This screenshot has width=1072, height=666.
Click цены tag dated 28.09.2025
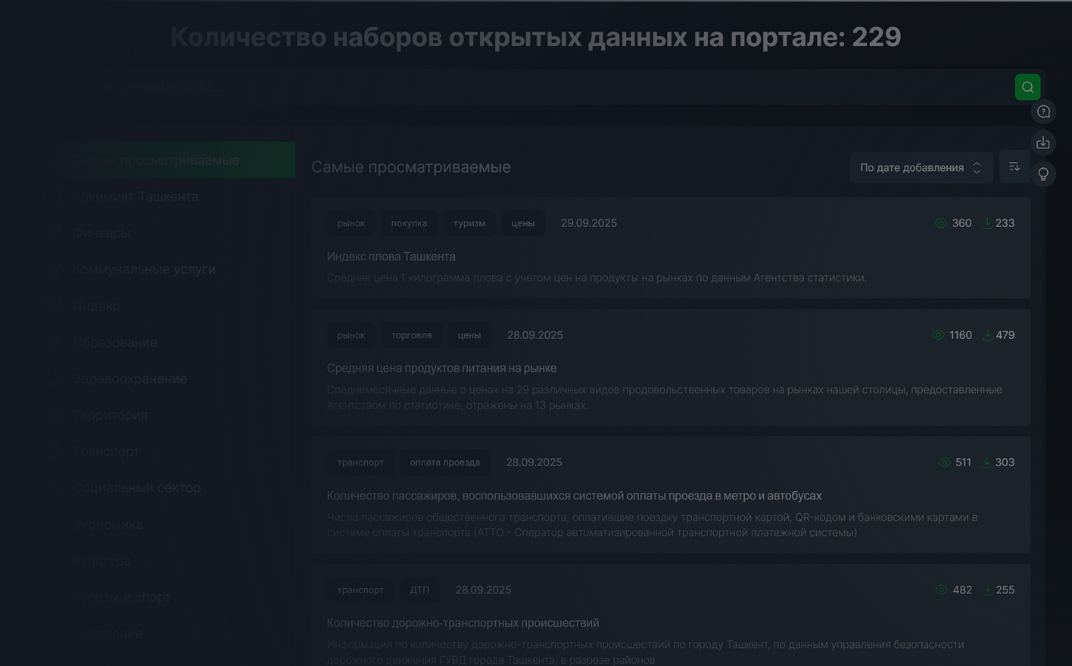469,335
